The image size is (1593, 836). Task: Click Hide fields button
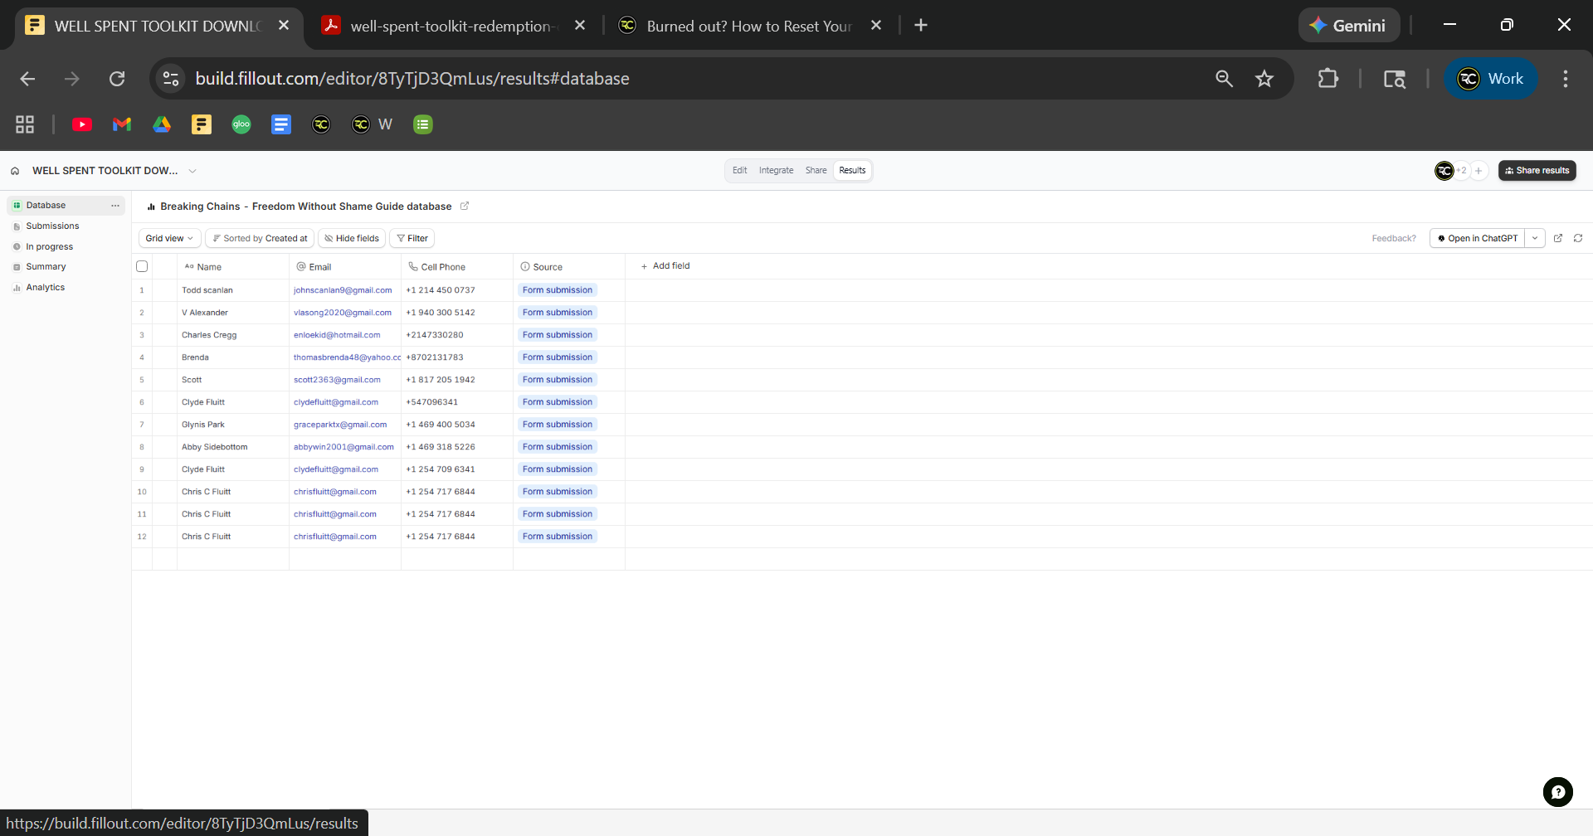point(351,239)
